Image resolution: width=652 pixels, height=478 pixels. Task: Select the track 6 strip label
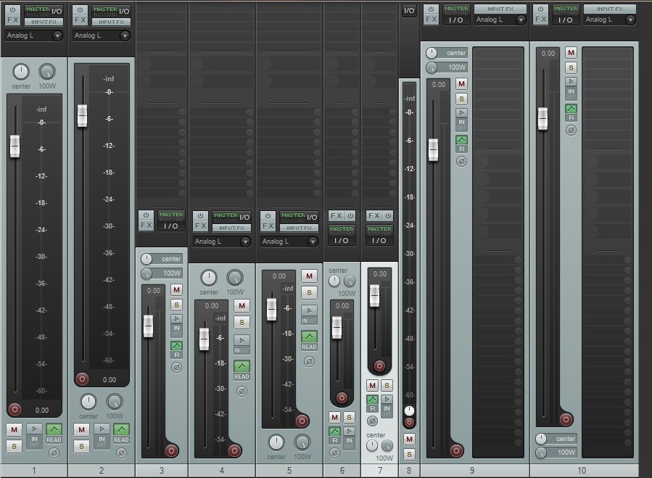[342, 469]
